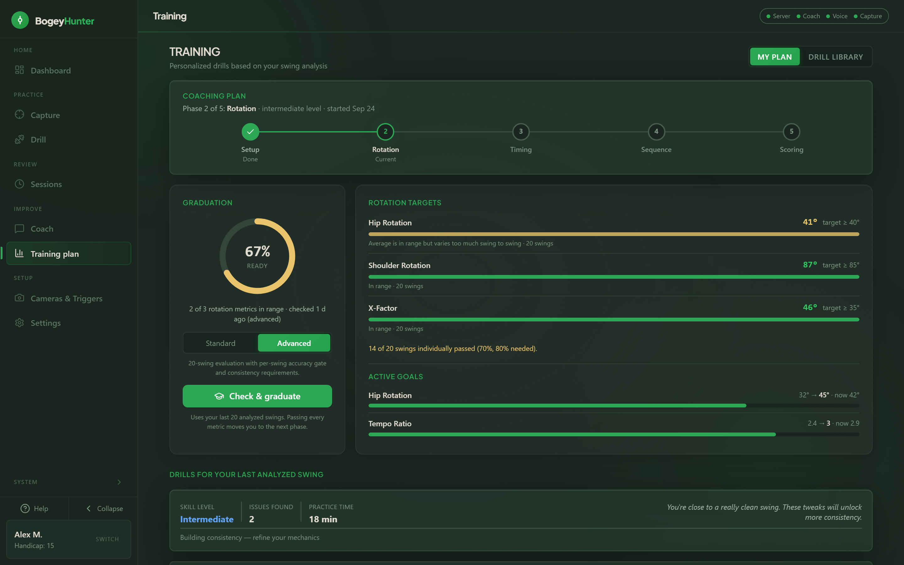Open the Settings gear icon
Viewport: 904px width, 565px height.
[x=19, y=322]
